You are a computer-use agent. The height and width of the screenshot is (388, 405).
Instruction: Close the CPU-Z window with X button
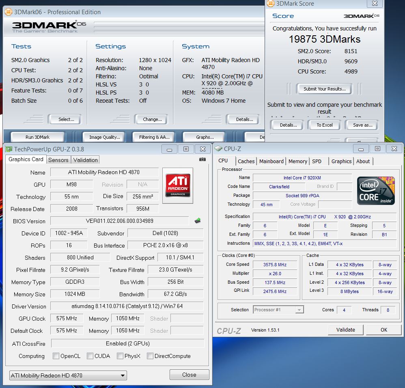click(394, 149)
